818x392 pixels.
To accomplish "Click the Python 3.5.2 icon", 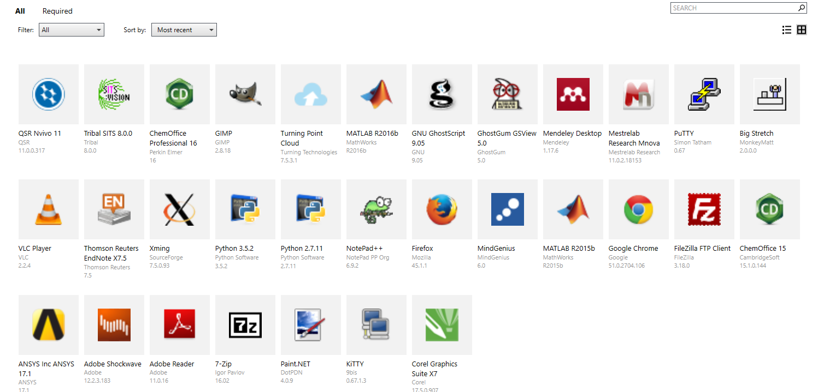I will pos(245,209).
